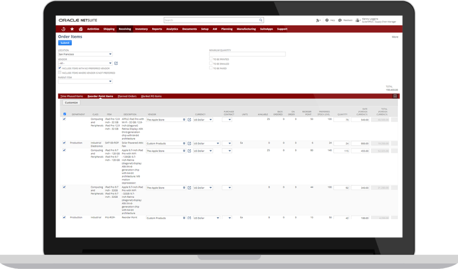Open the Activities menu

click(93, 29)
